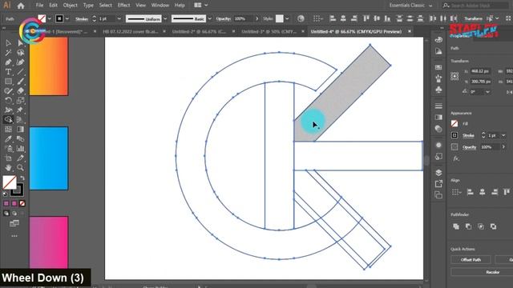Click the Recolor quick action button
513x288 pixels.
tap(492, 272)
